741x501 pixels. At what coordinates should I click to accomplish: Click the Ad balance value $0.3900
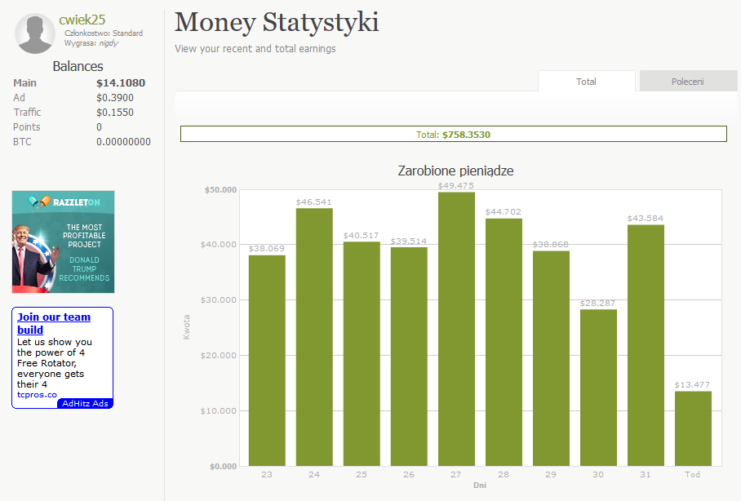[x=114, y=98]
